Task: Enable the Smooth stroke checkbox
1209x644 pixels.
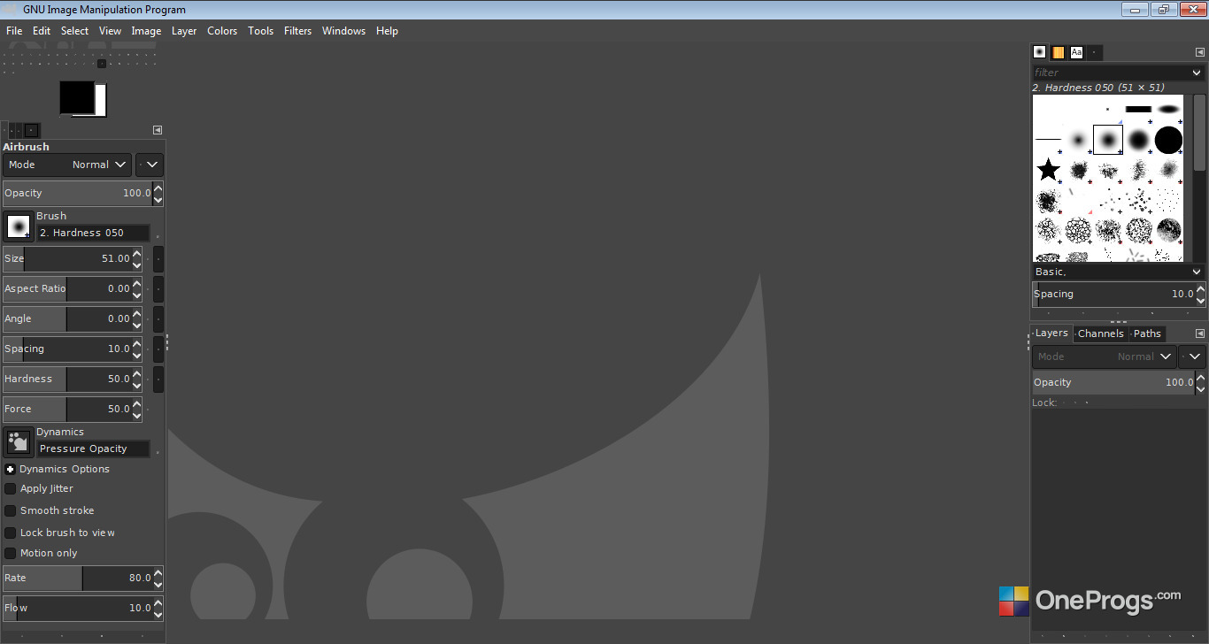Action: tap(11, 511)
